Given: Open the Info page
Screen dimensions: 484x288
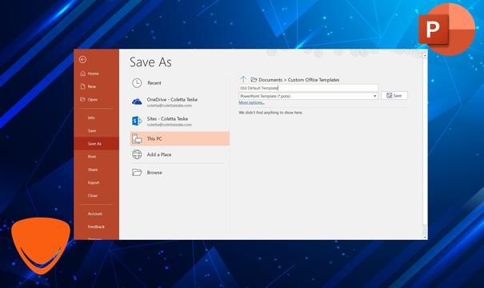Looking at the screenshot, I should (x=91, y=118).
